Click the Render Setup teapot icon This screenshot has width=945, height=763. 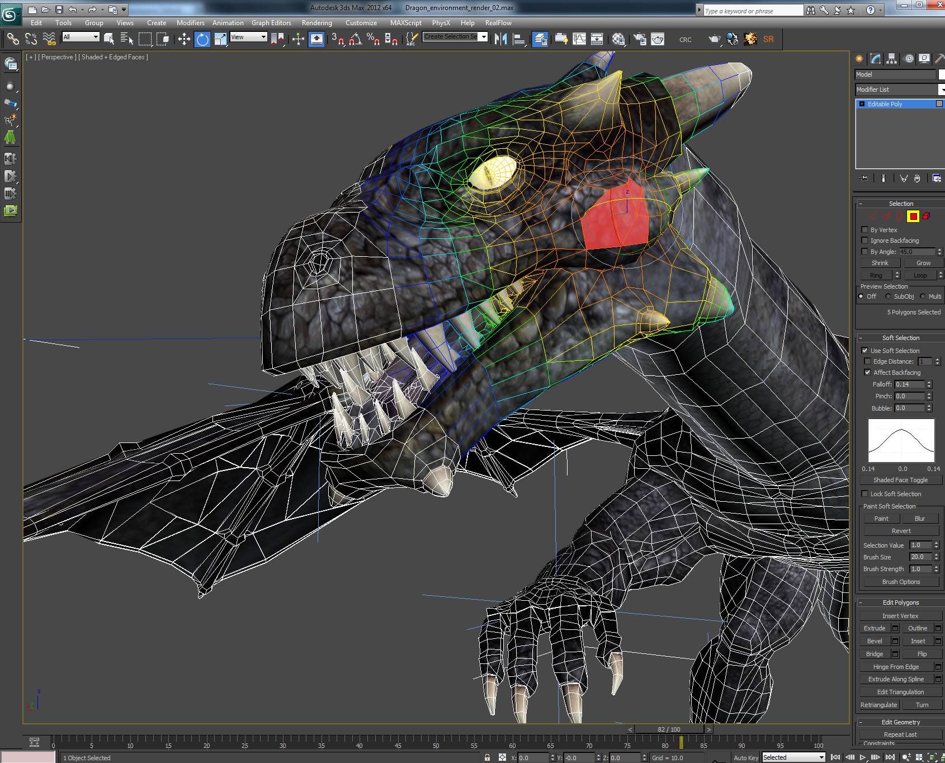coord(640,39)
